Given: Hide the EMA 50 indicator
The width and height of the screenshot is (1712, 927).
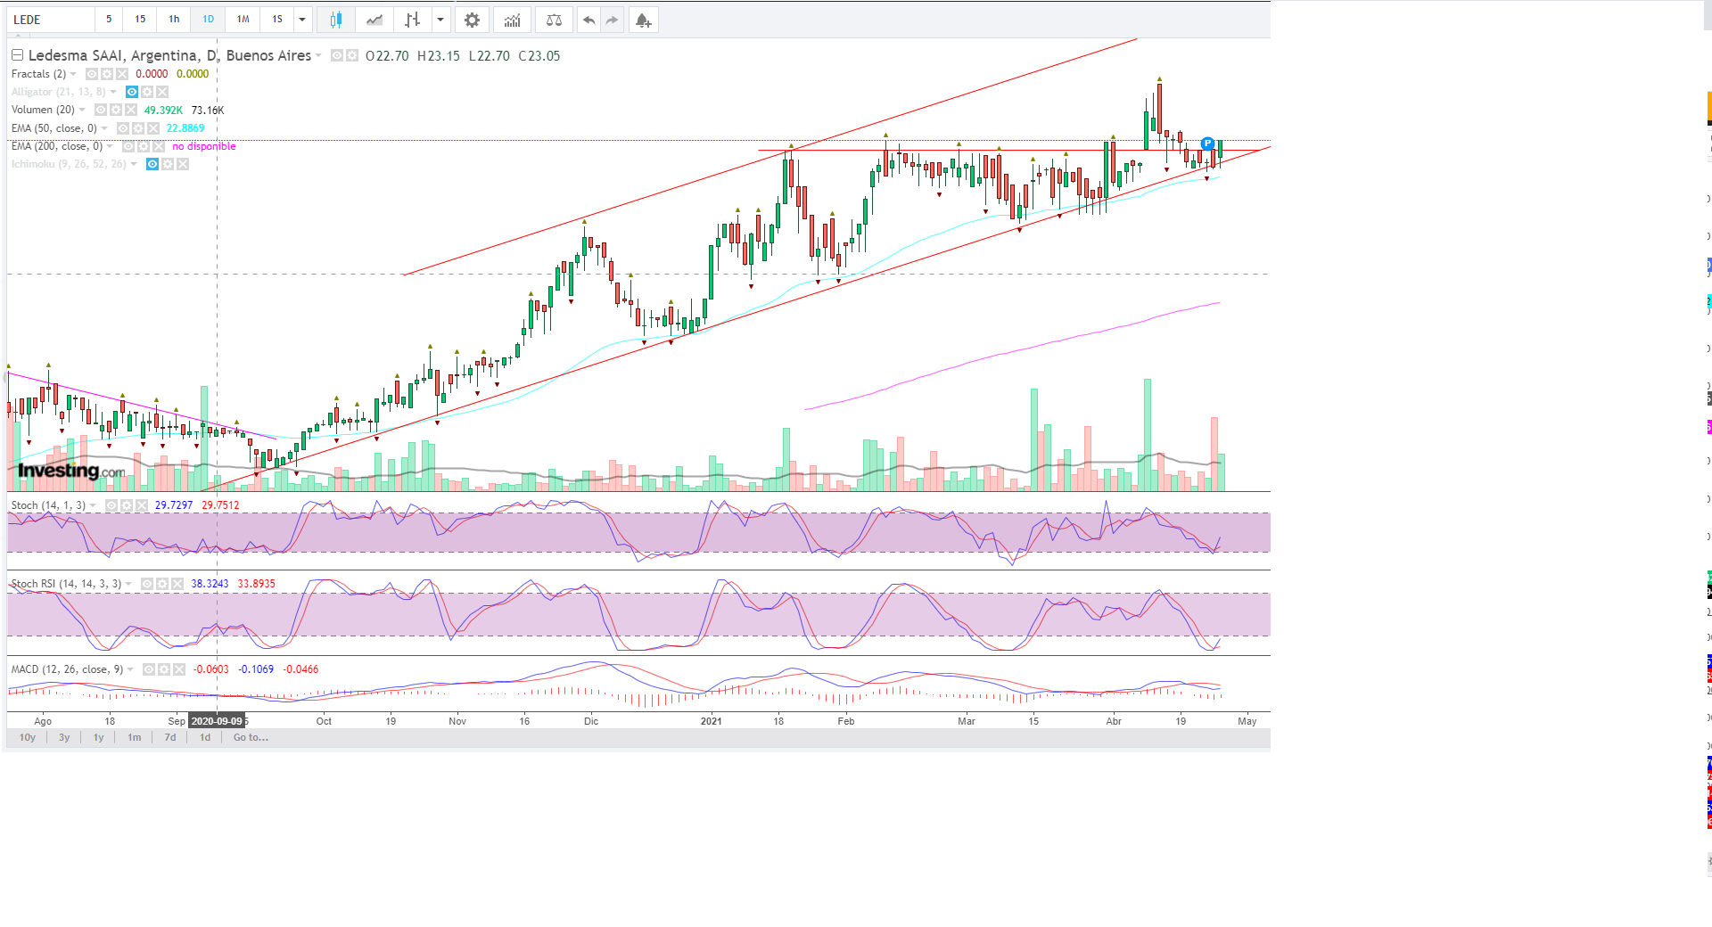Looking at the screenshot, I should (123, 128).
